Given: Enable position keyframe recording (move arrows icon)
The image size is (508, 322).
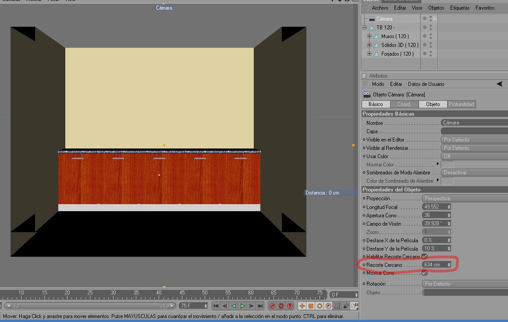Looking at the screenshot, I should click(302, 306).
